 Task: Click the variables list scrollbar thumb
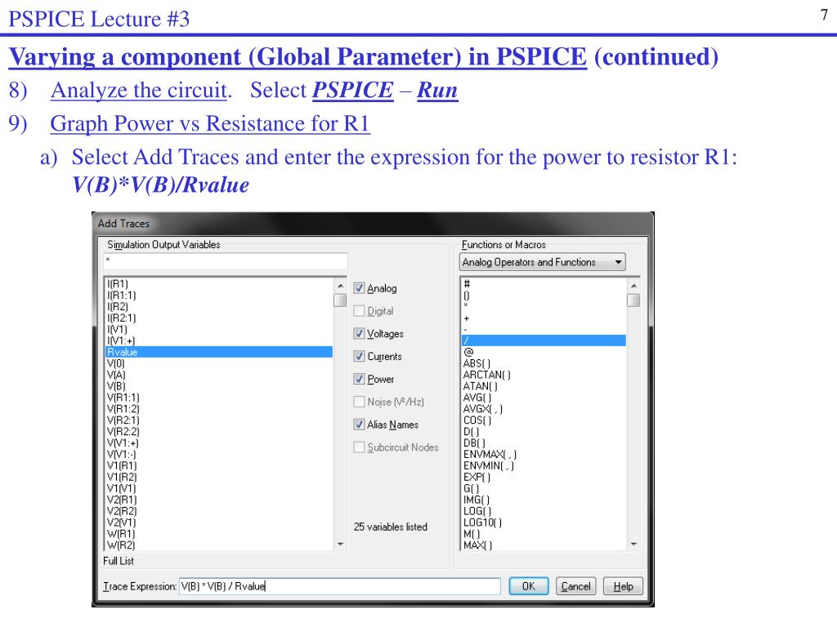click(x=341, y=300)
